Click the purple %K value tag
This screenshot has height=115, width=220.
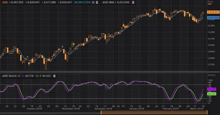pyautogui.click(x=211, y=89)
